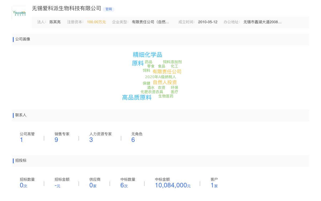321x201 pixels.
Task: Click office address 无锡市蠡湖大道2008…
Action: [x=262, y=22]
